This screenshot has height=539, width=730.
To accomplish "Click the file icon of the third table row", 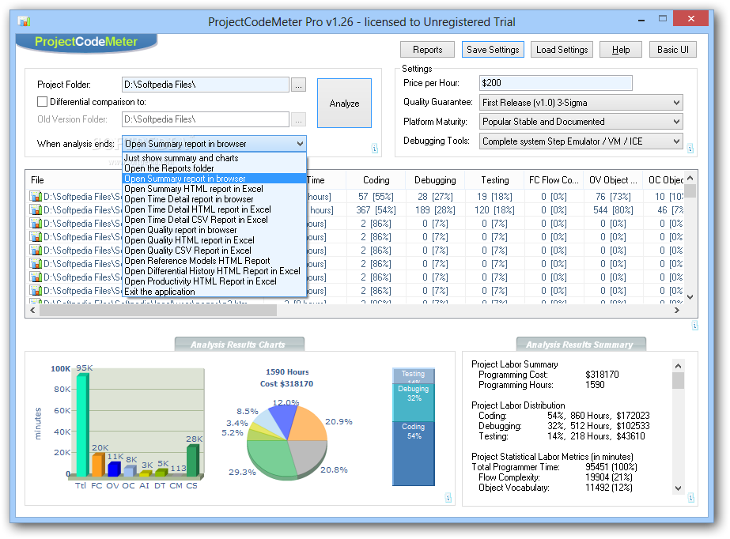I will click(x=36, y=223).
